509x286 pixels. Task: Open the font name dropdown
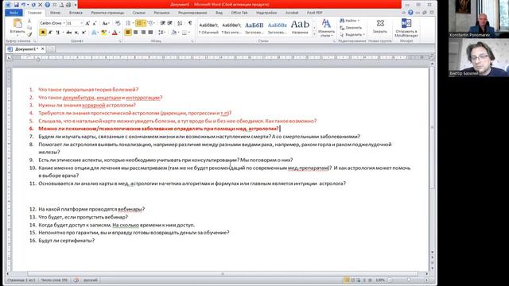(x=64, y=23)
